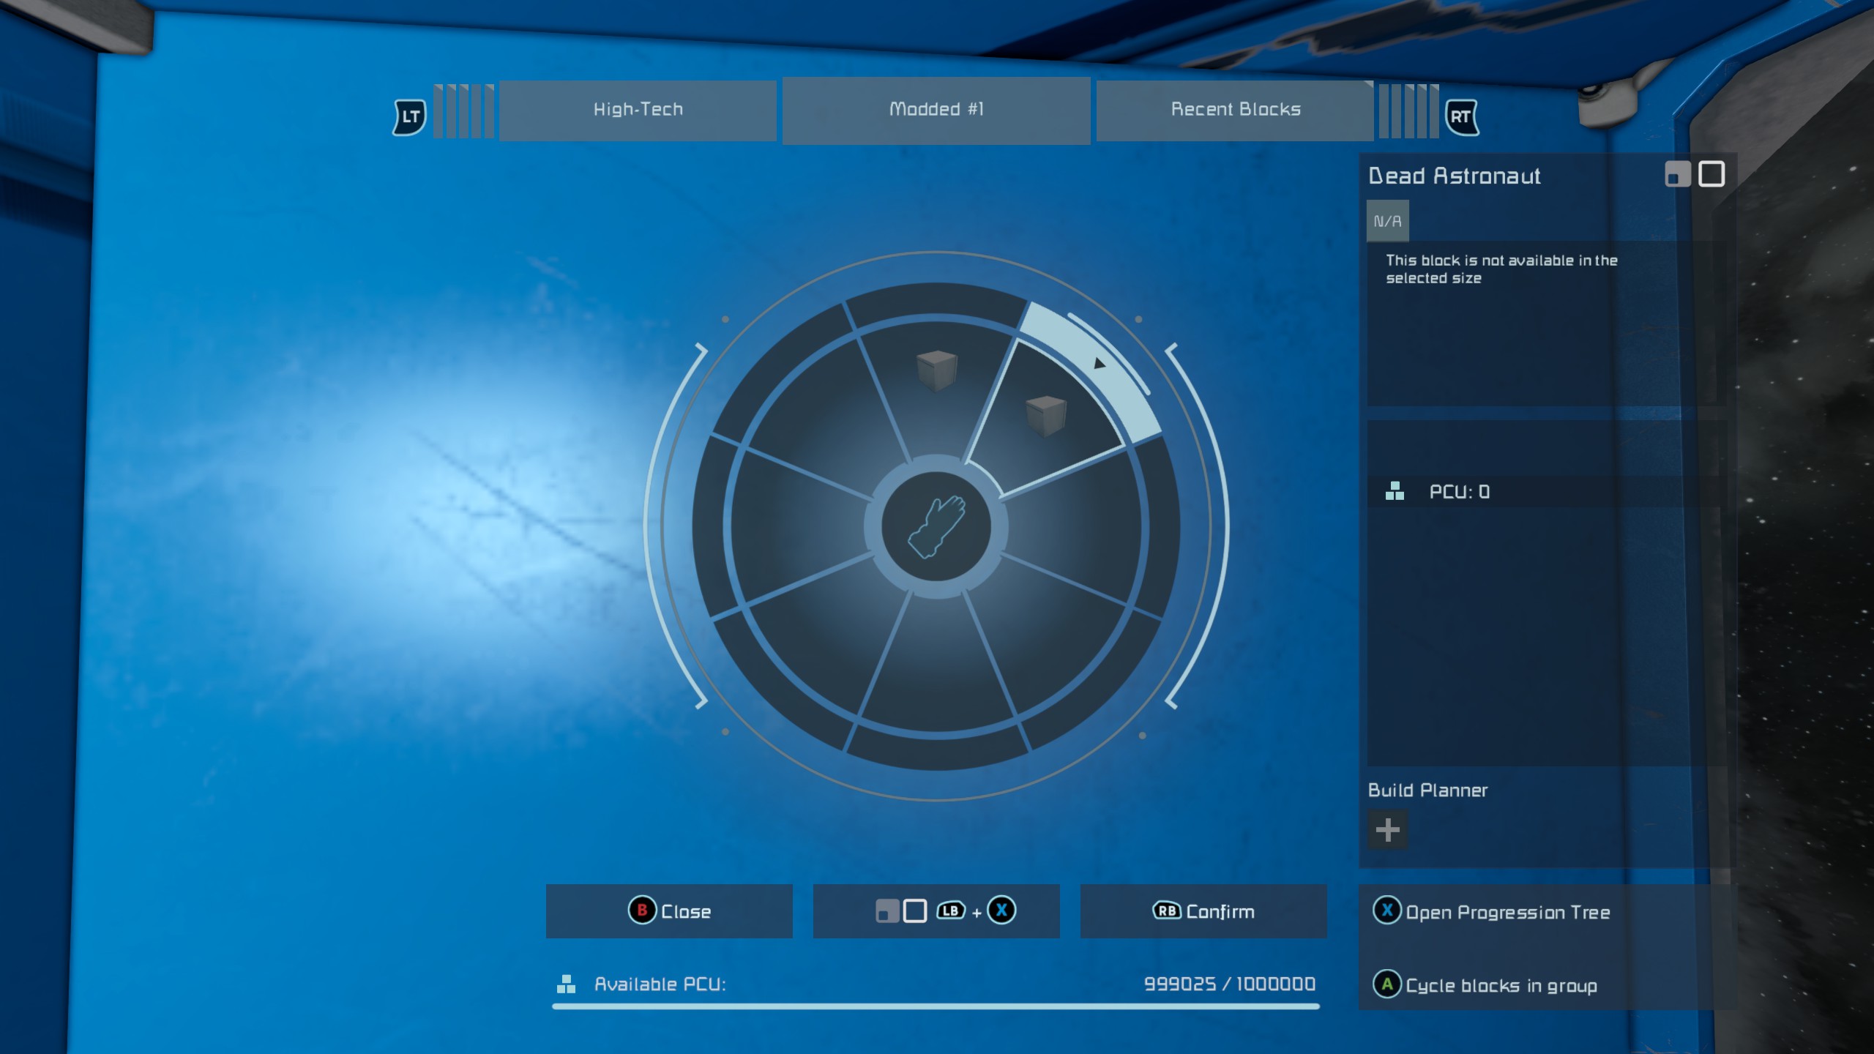
Task: Click the LT trigger icon
Action: tap(410, 117)
